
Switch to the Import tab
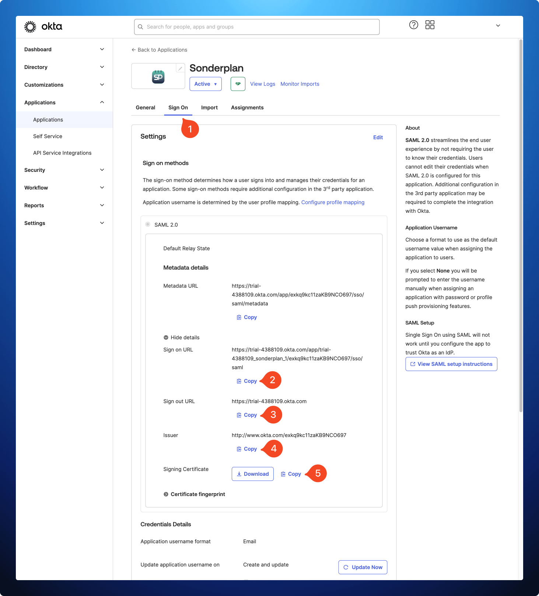pos(209,108)
